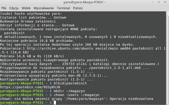The image size is (169, 105).
Task: Open the Plik menu
Action: [x=4, y=8]
